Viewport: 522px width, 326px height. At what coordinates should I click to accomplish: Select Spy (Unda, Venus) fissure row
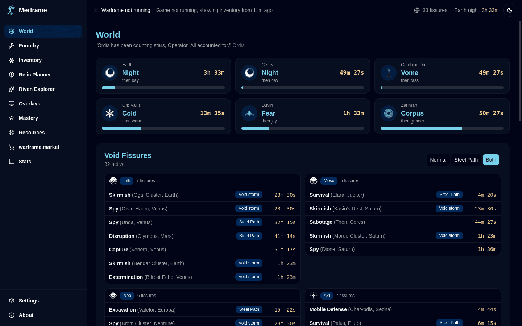[202, 222]
